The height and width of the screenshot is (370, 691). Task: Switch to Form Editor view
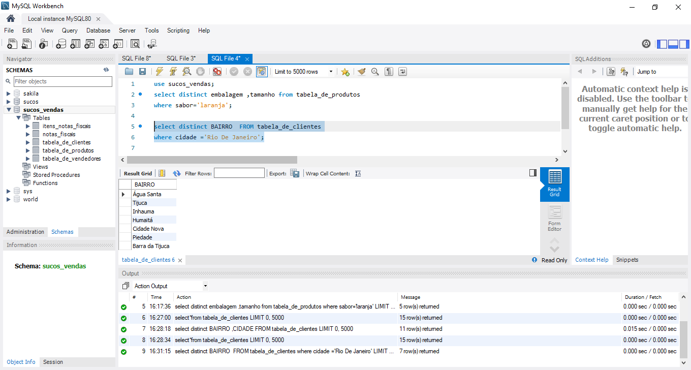554,219
